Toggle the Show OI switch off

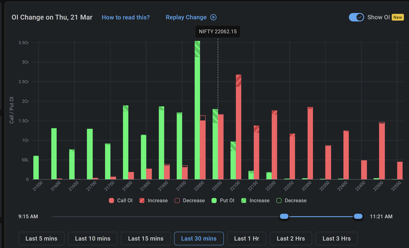[356, 17]
